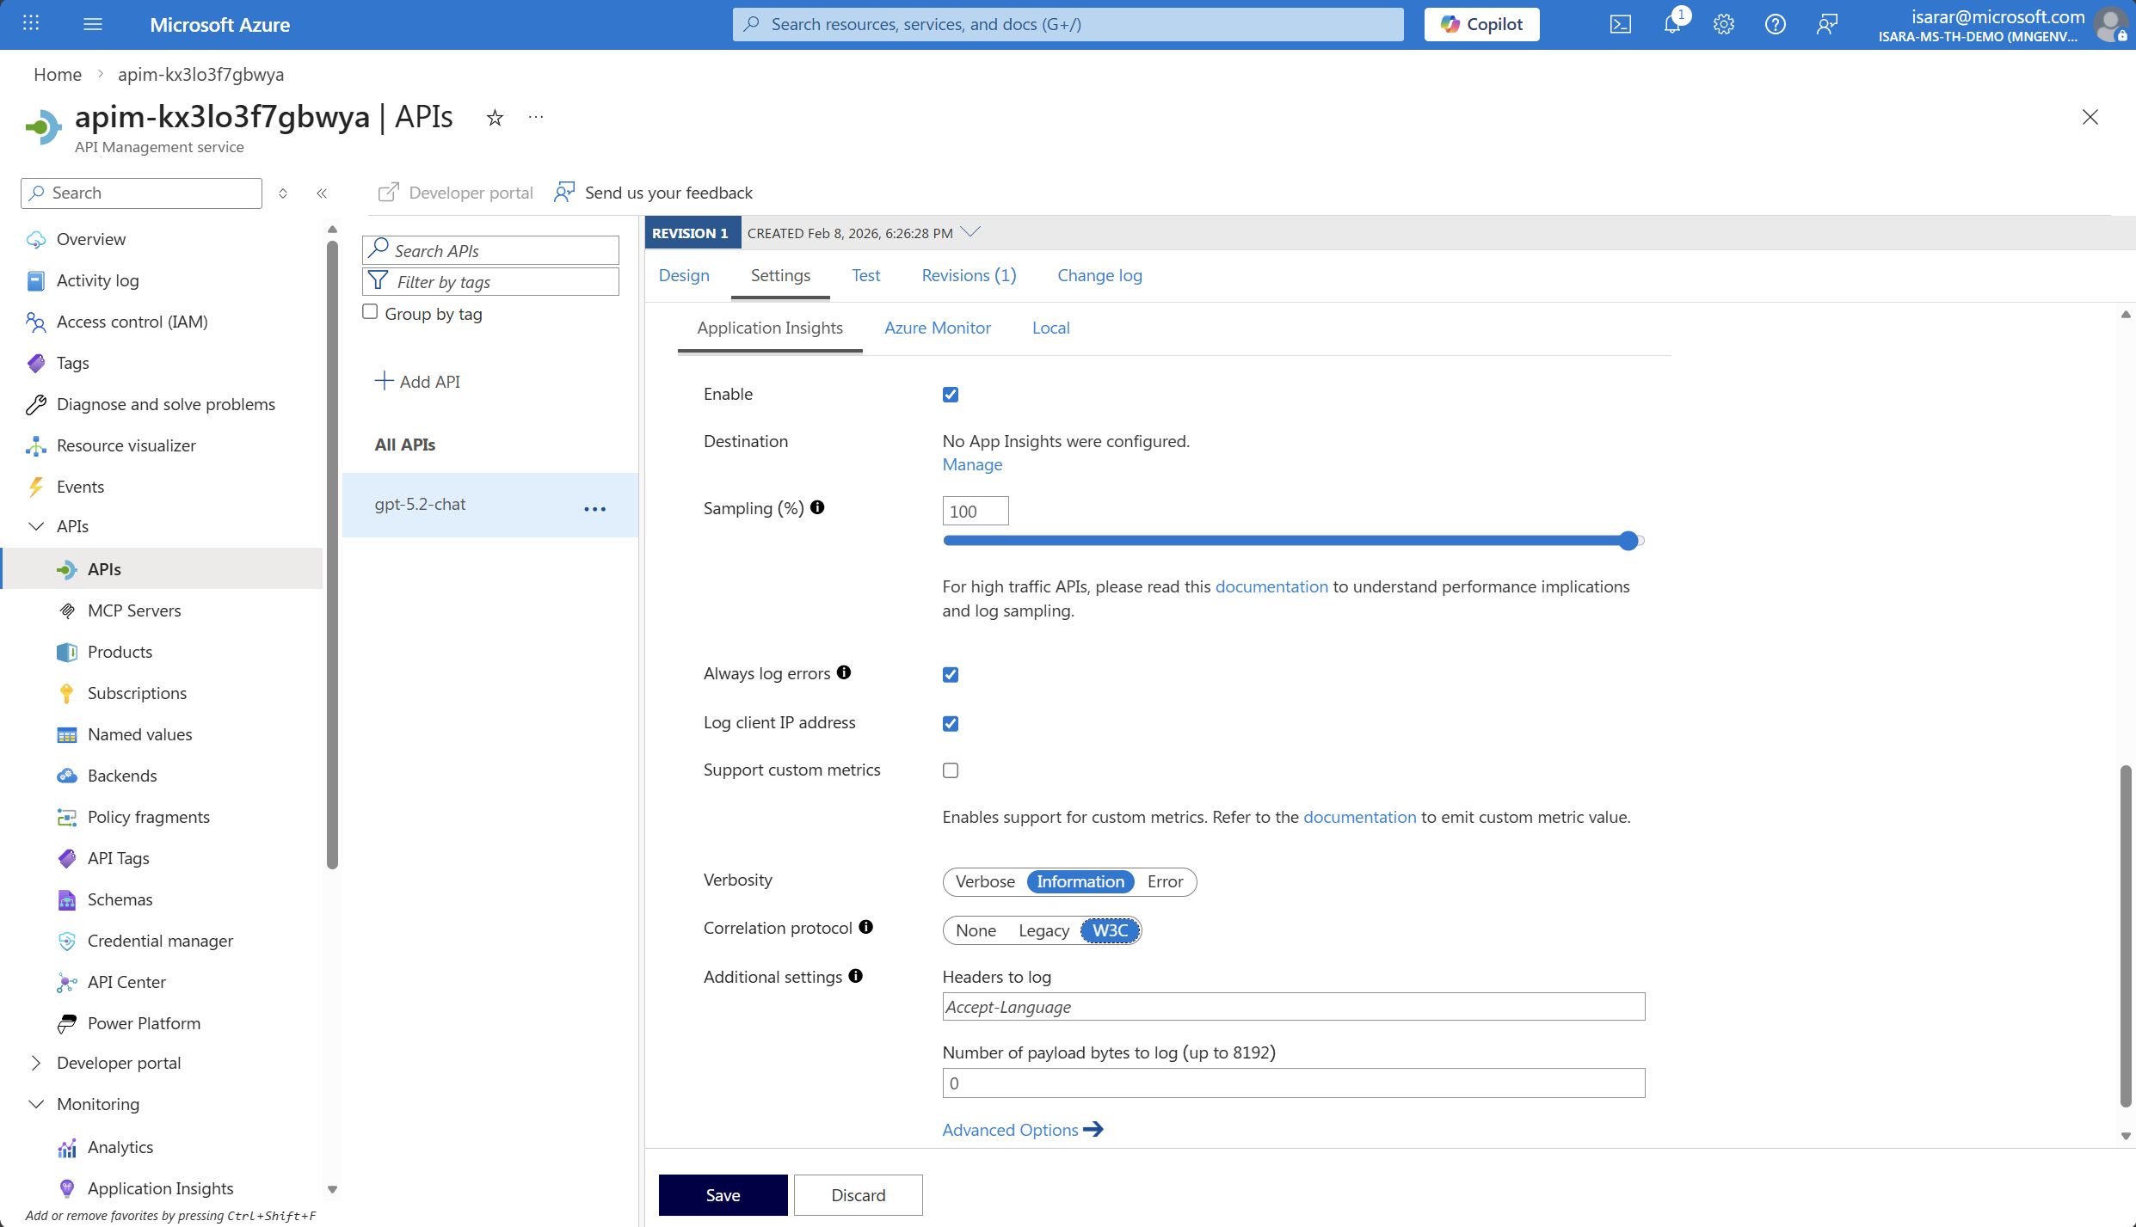
Task: Enable Support custom metrics checkbox
Action: coord(951,770)
